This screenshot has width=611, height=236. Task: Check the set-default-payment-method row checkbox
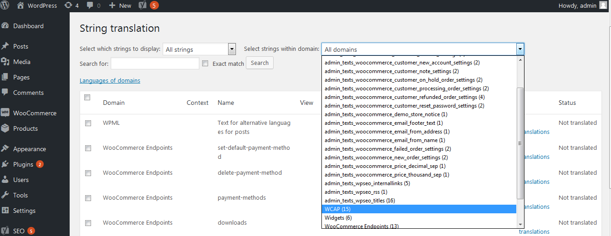tap(88, 148)
